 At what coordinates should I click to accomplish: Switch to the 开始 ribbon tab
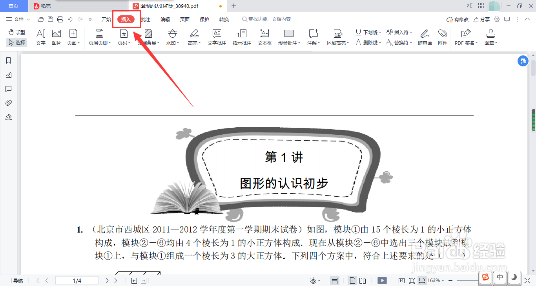pos(106,19)
